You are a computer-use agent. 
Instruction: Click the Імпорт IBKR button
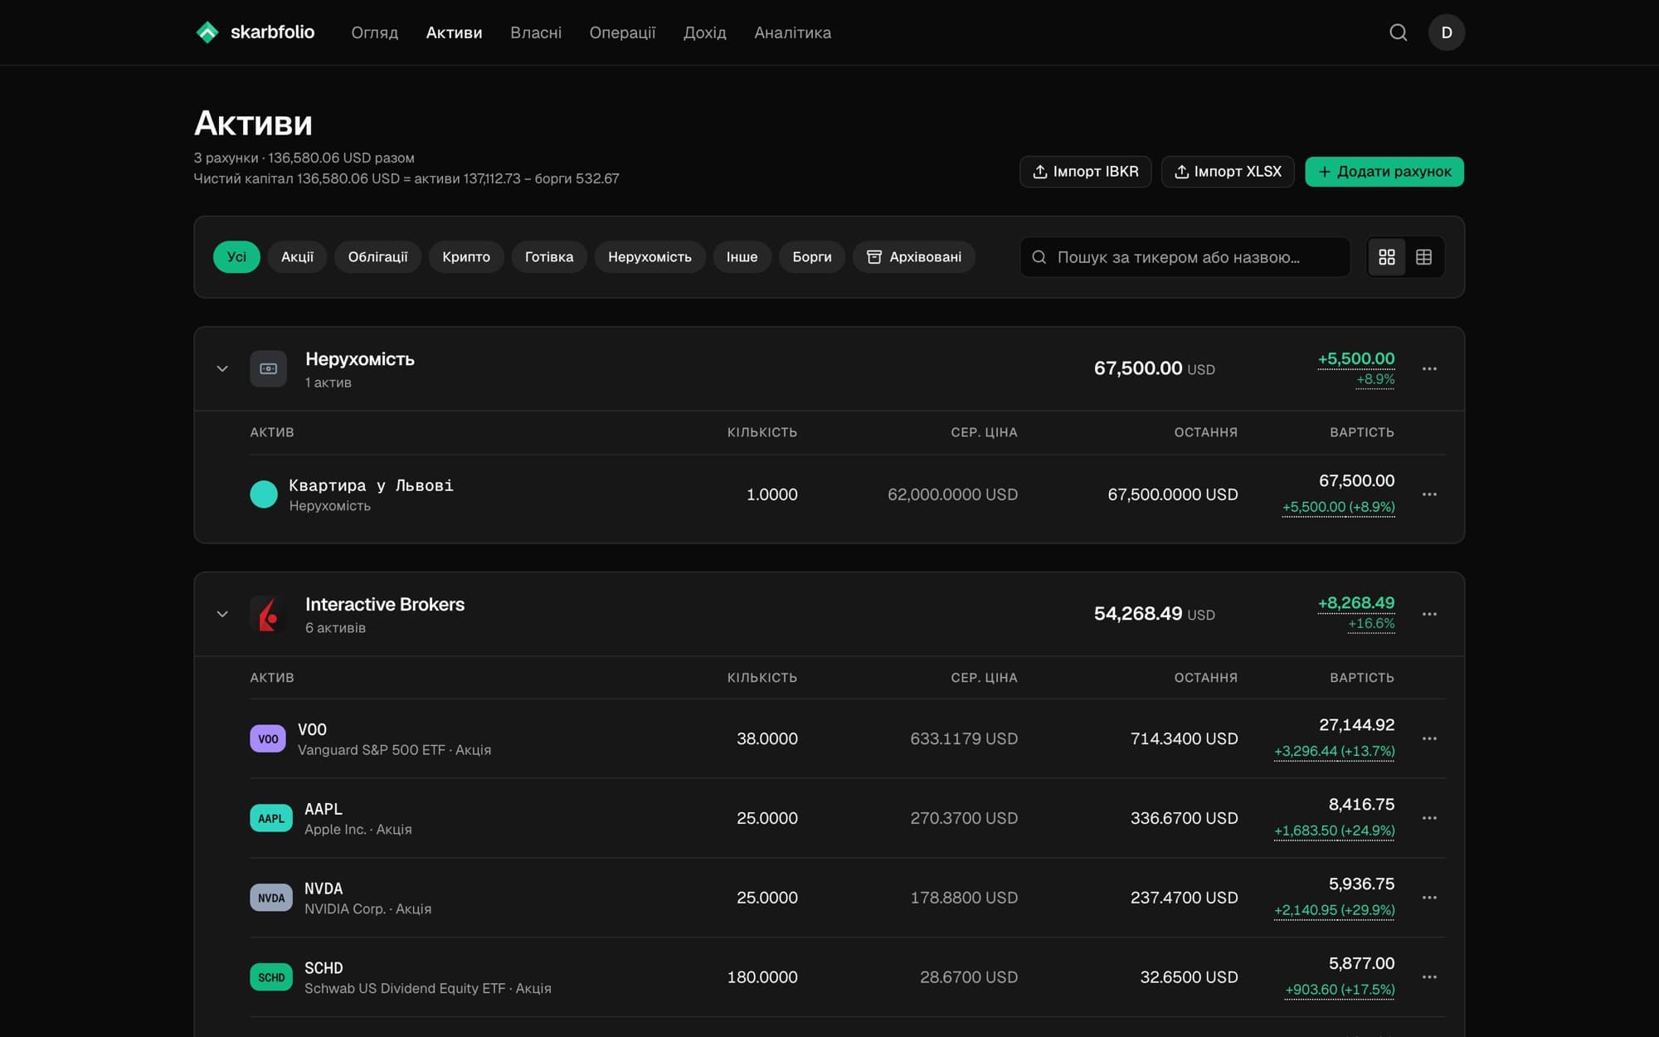point(1085,172)
